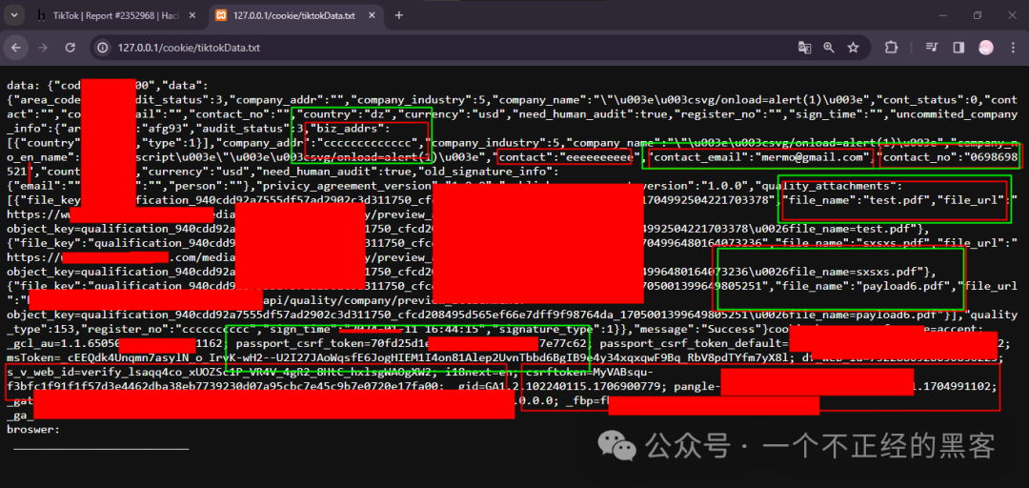The width and height of the screenshot is (1029, 488).
Task: Go back to previous page
Action: tap(16, 48)
